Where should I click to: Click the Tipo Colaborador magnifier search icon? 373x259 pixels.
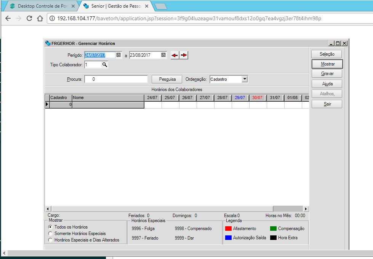click(x=104, y=65)
